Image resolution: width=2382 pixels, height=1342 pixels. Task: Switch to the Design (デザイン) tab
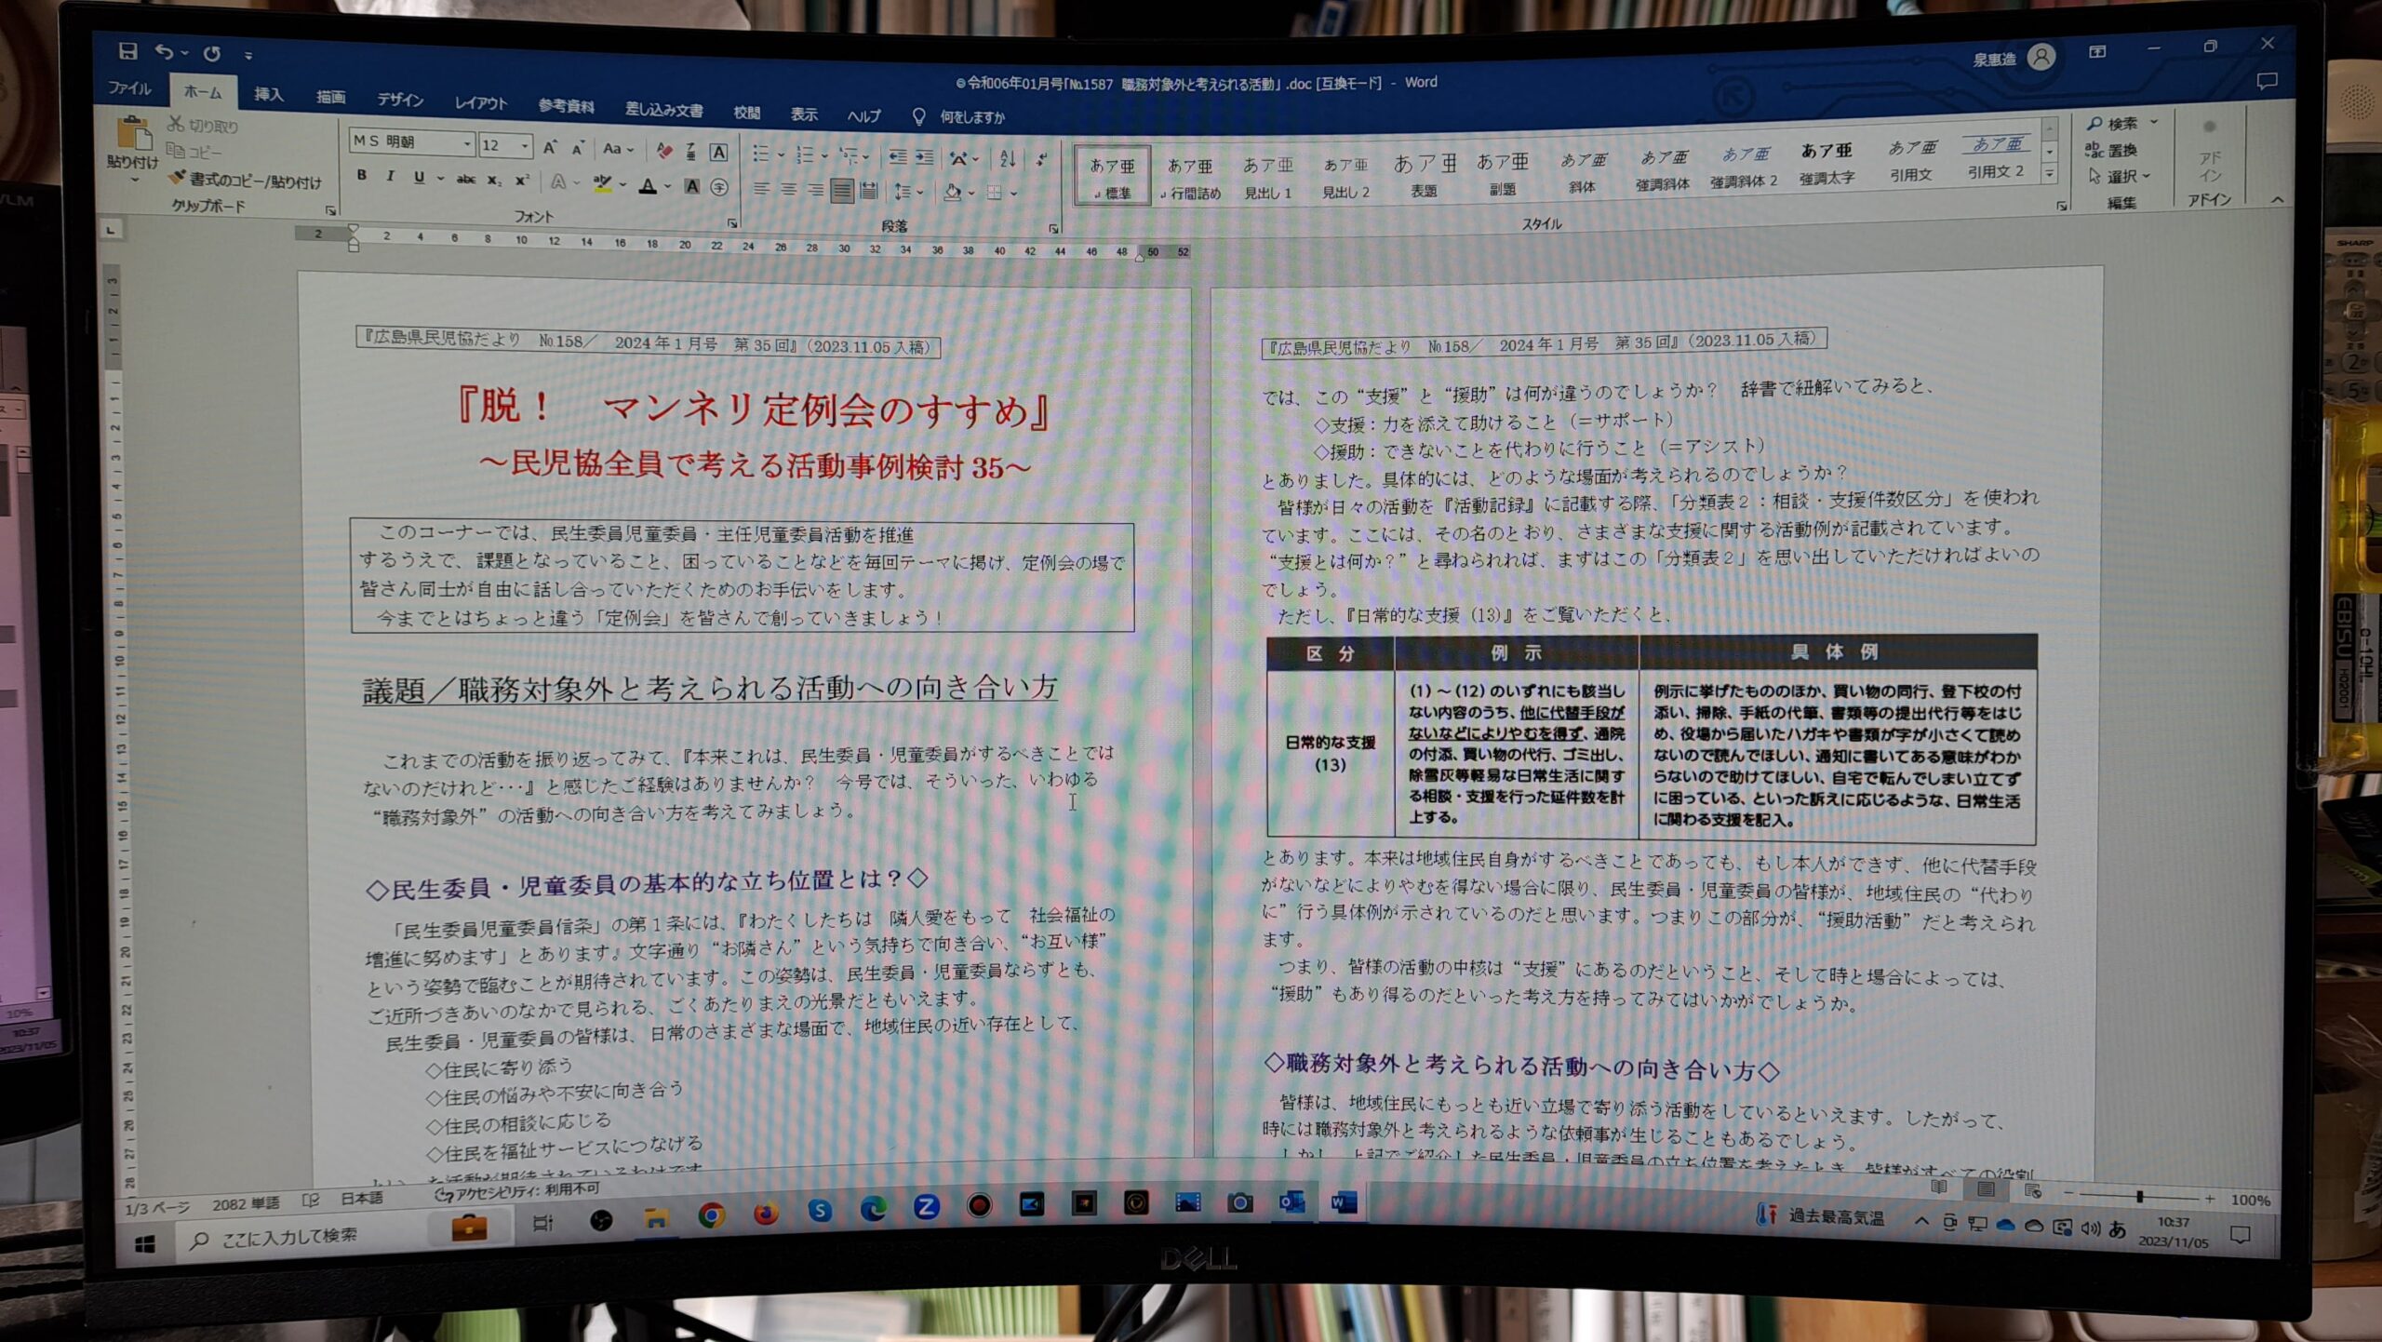400,100
